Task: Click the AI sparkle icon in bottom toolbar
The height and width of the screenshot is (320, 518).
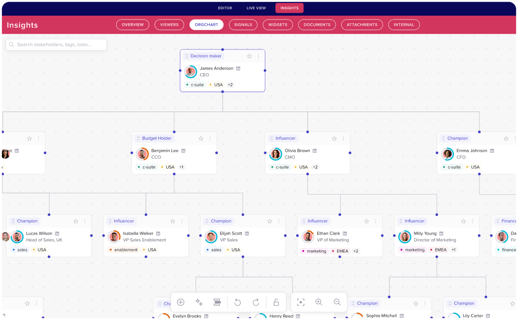Action: (199, 302)
